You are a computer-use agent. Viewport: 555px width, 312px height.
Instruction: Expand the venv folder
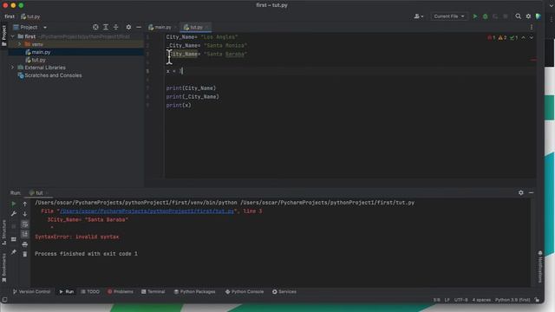19,44
